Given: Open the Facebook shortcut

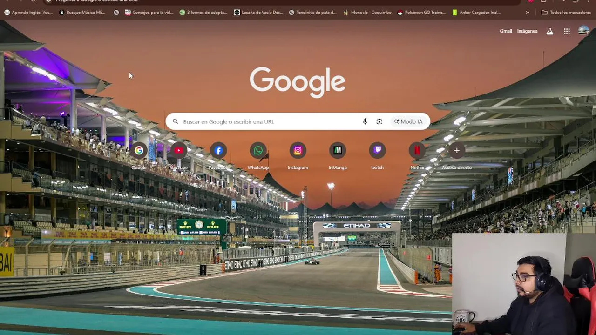Looking at the screenshot, I should click(x=218, y=156).
